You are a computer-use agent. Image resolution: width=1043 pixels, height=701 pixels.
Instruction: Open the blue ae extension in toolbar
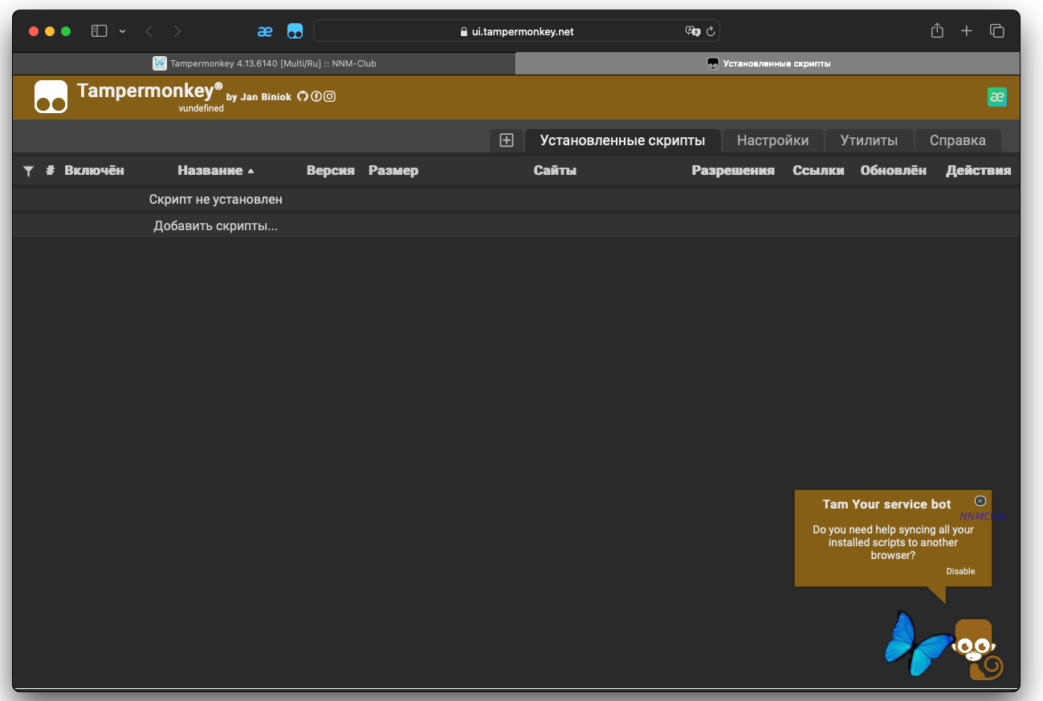pos(265,31)
